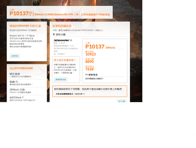Open the 3DMark 11 link in the Futuremark list

tap(17, 90)
